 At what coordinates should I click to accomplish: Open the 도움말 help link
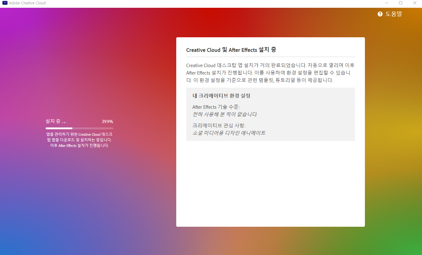coord(393,14)
